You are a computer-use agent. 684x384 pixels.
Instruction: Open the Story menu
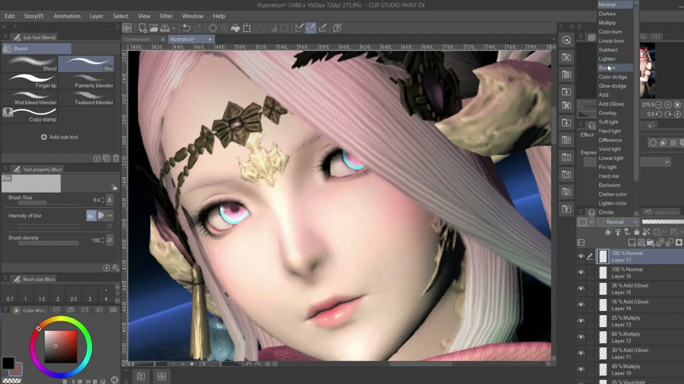tap(34, 16)
